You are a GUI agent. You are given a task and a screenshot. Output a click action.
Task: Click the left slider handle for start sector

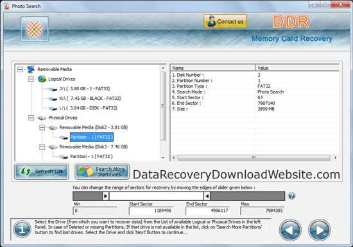106,196
